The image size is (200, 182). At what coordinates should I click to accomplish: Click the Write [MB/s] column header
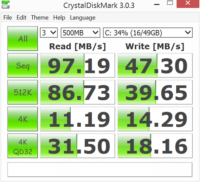[155, 46]
